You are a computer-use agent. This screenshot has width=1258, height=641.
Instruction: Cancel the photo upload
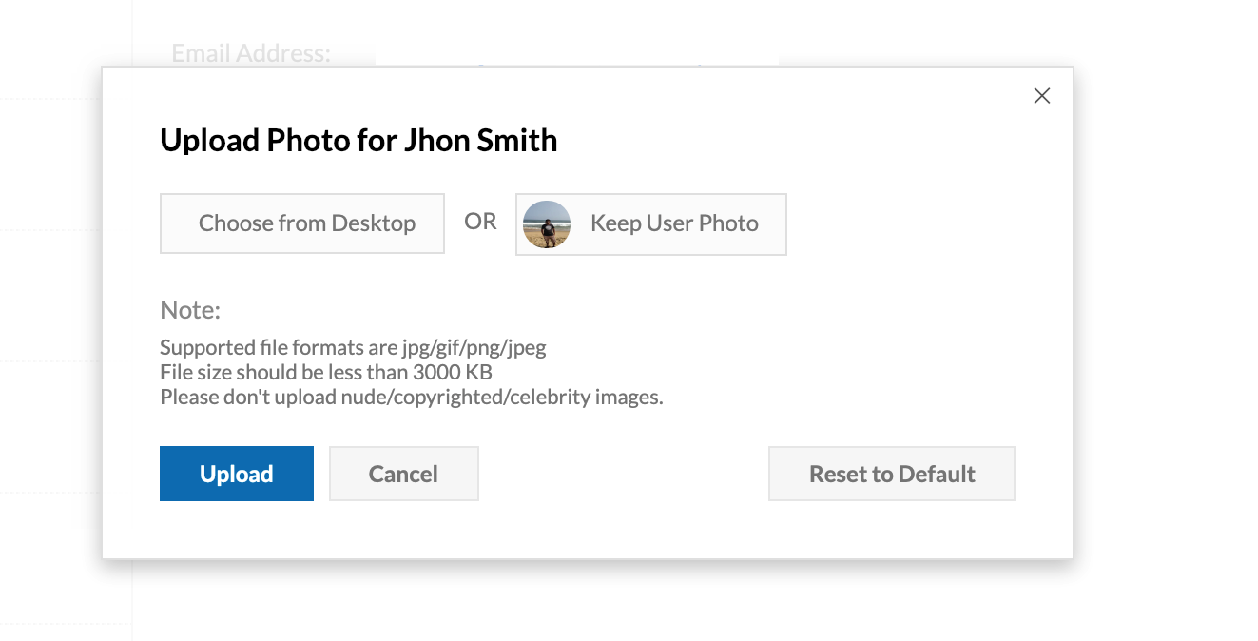click(404, 474)
